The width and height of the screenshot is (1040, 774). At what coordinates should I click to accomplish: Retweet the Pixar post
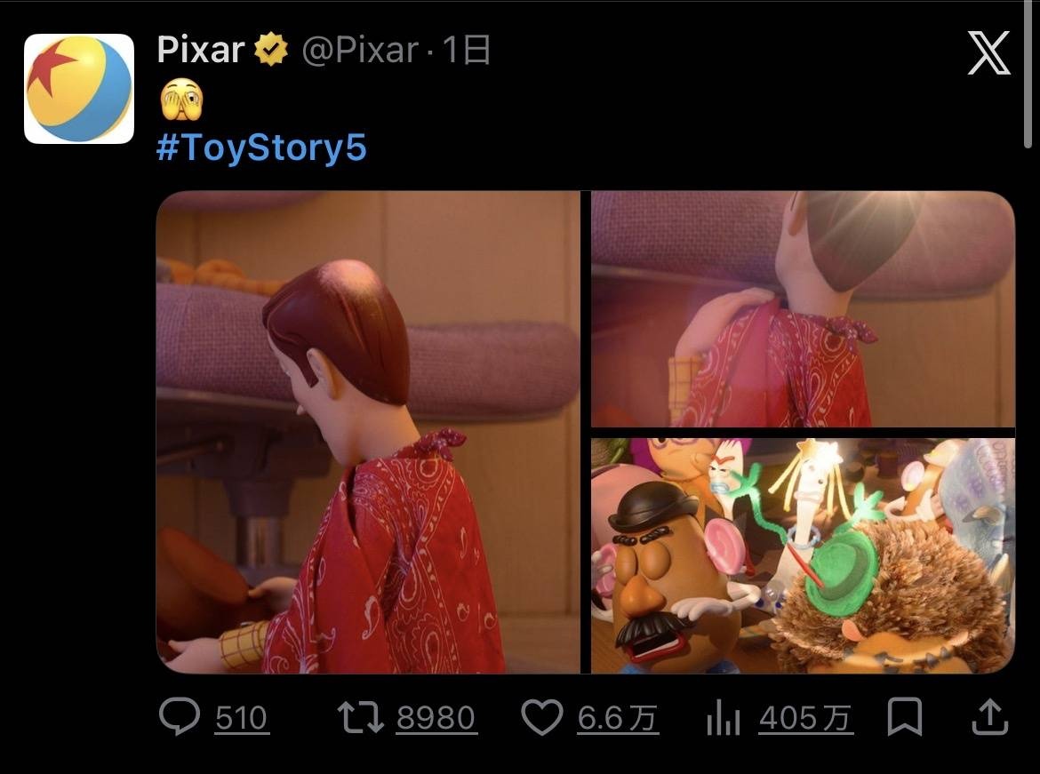coord(361,717)
